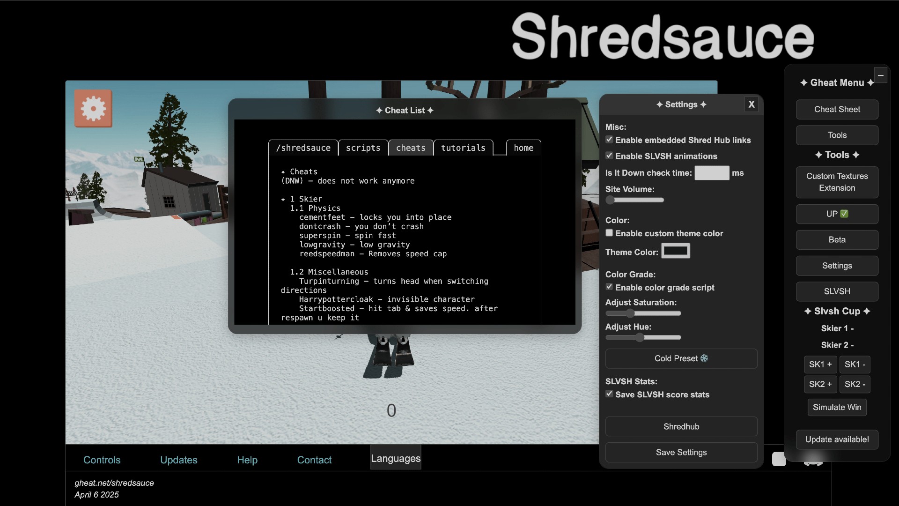Click the top Tools button in Gheat Menu
Screen dimensions: 899x506
837,135
